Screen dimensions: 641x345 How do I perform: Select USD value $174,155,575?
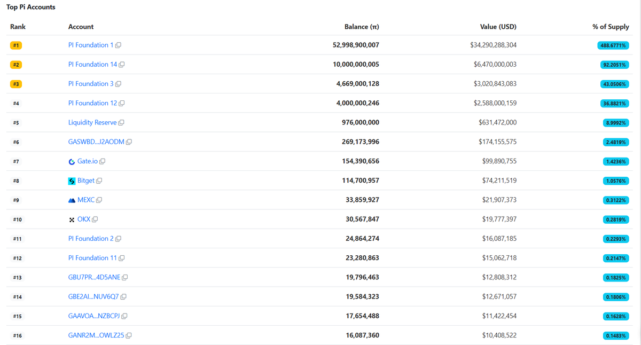(498, 142)
